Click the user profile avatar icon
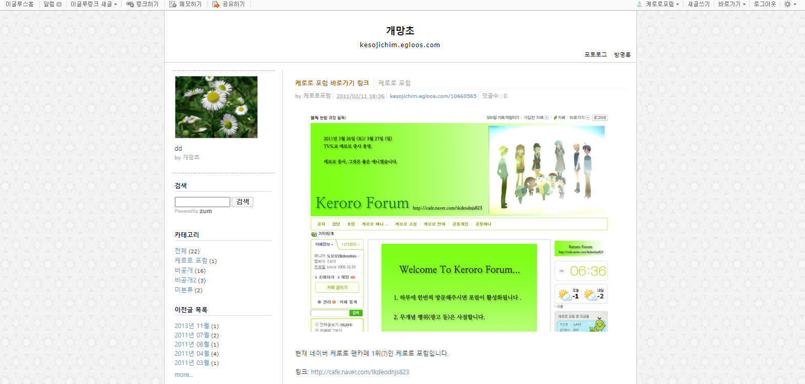The width and height of the screenshot is (805, 384). 639,4
